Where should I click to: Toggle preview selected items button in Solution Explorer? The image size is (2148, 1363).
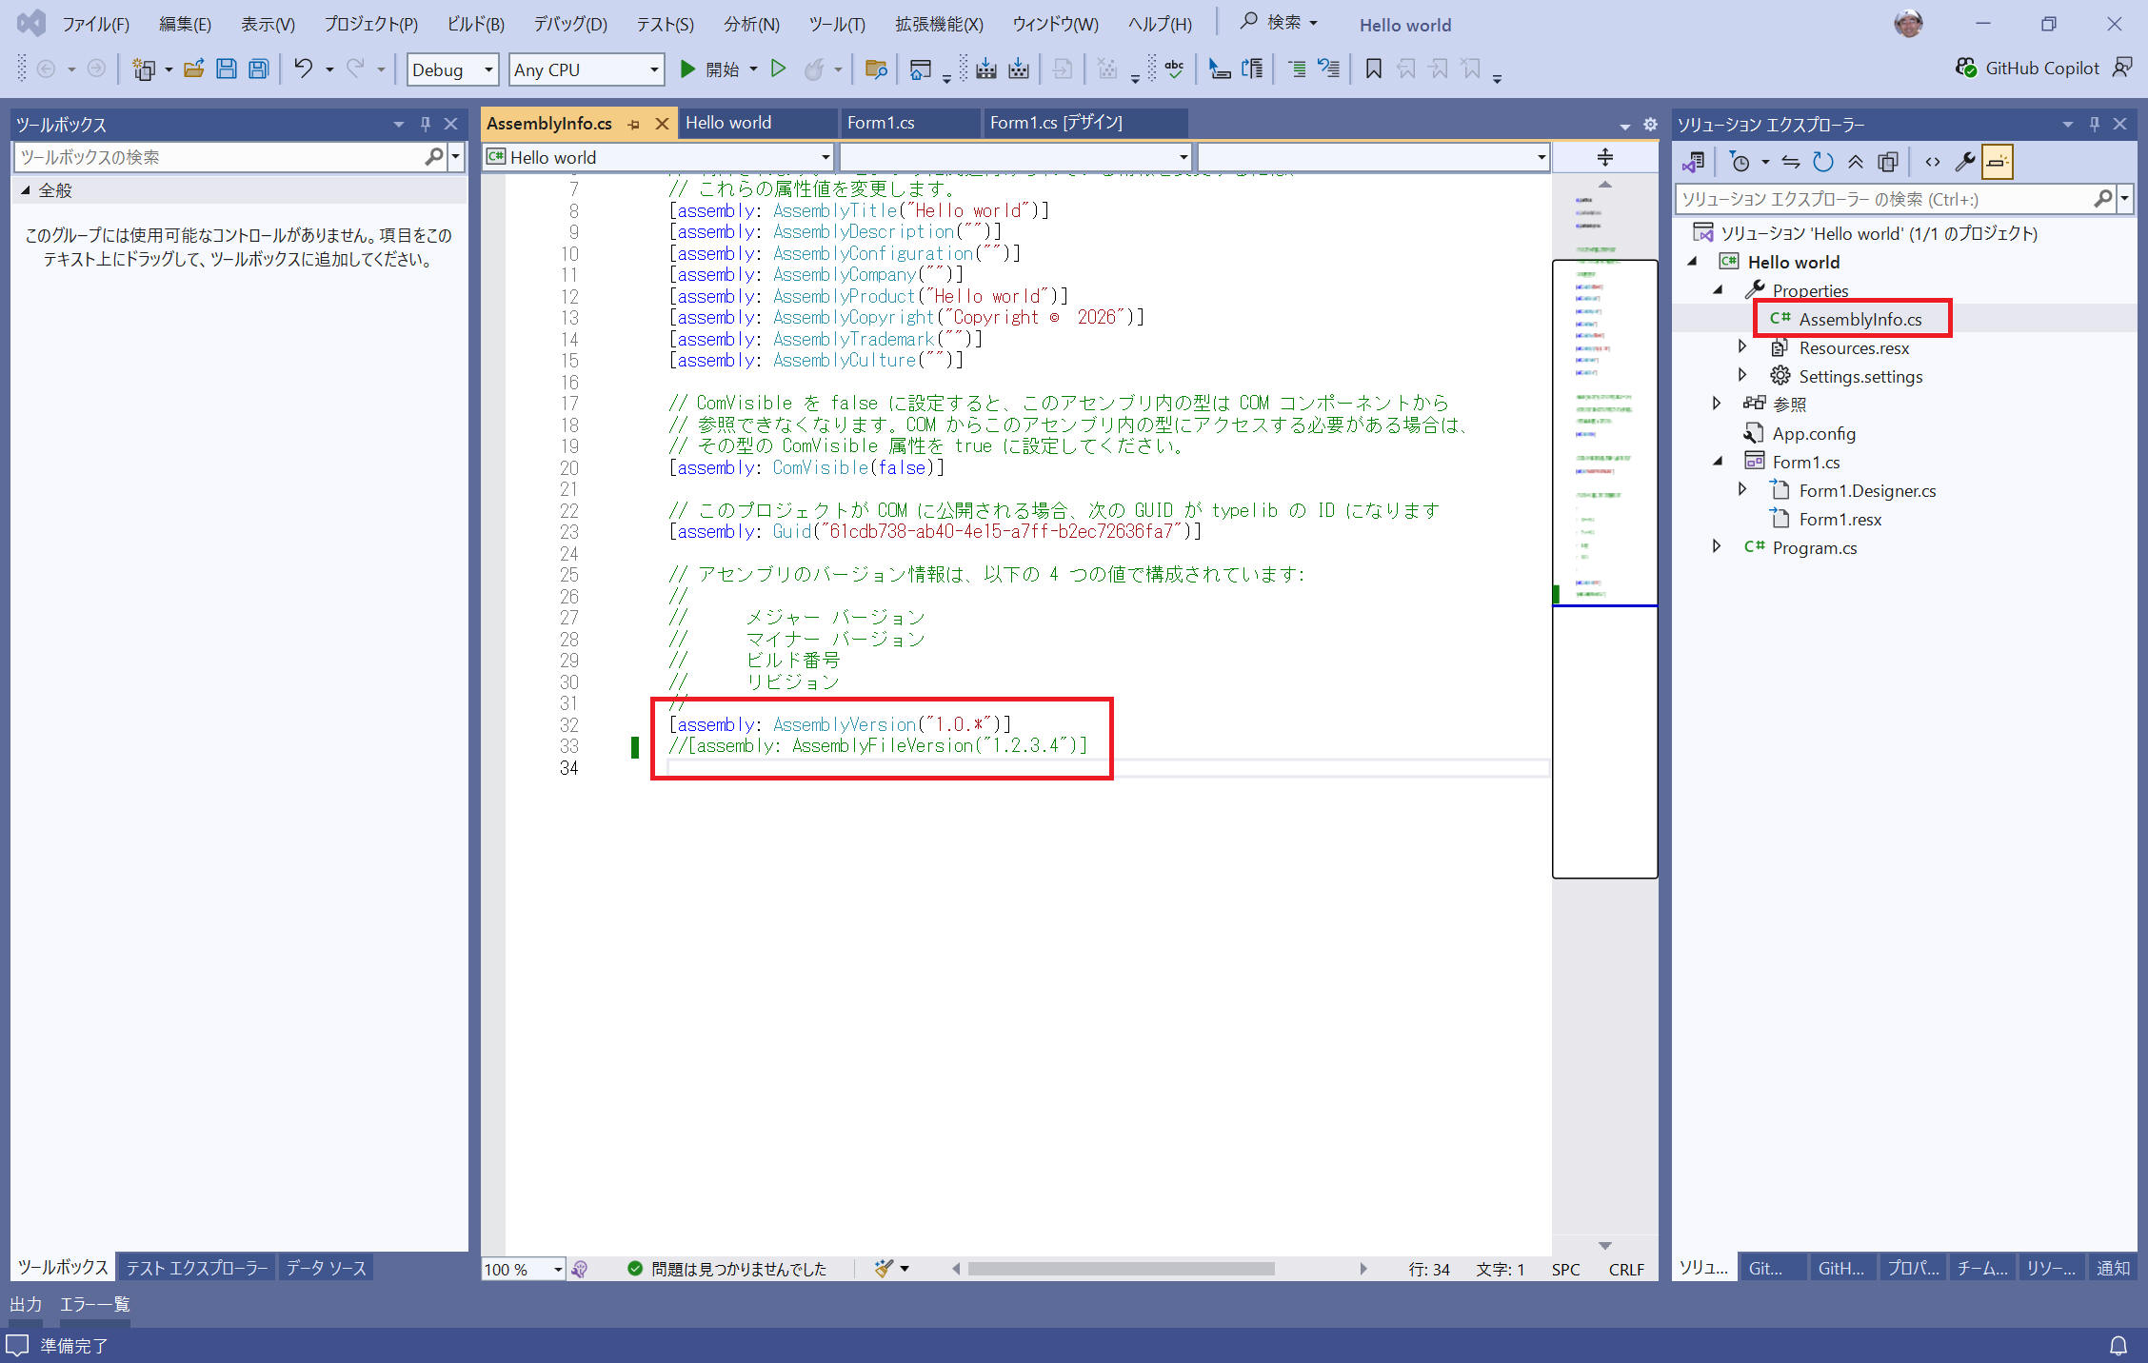[1997, 162]
